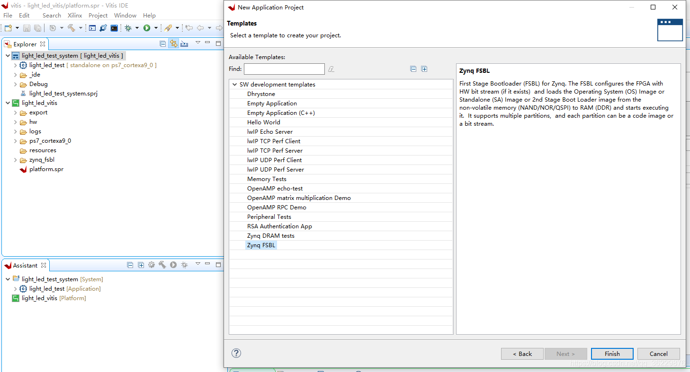Open the Assistant View Menu triangle
The width and height of the screenshot is (690, 372).
tap(198, 264)
